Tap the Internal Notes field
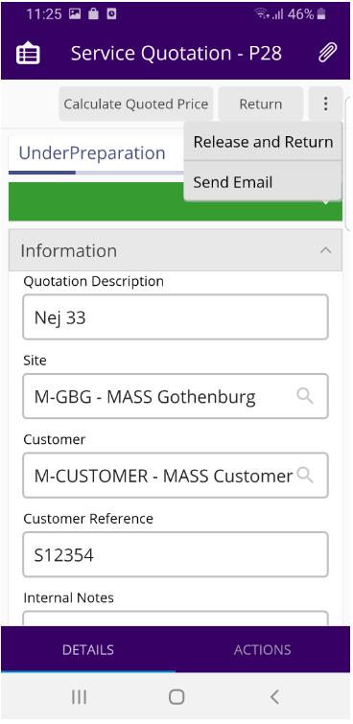Screen dimensions: 353x724 click(176, 619)
